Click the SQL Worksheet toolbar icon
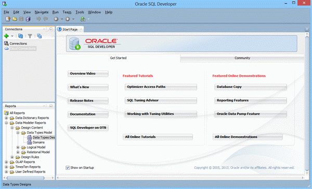 (x=83, y=19)
